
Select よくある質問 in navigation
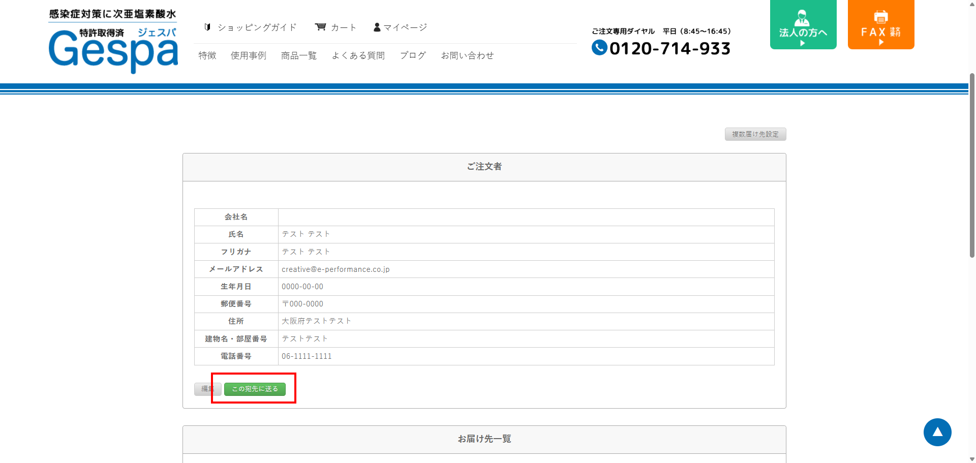[x=358, y=55]
